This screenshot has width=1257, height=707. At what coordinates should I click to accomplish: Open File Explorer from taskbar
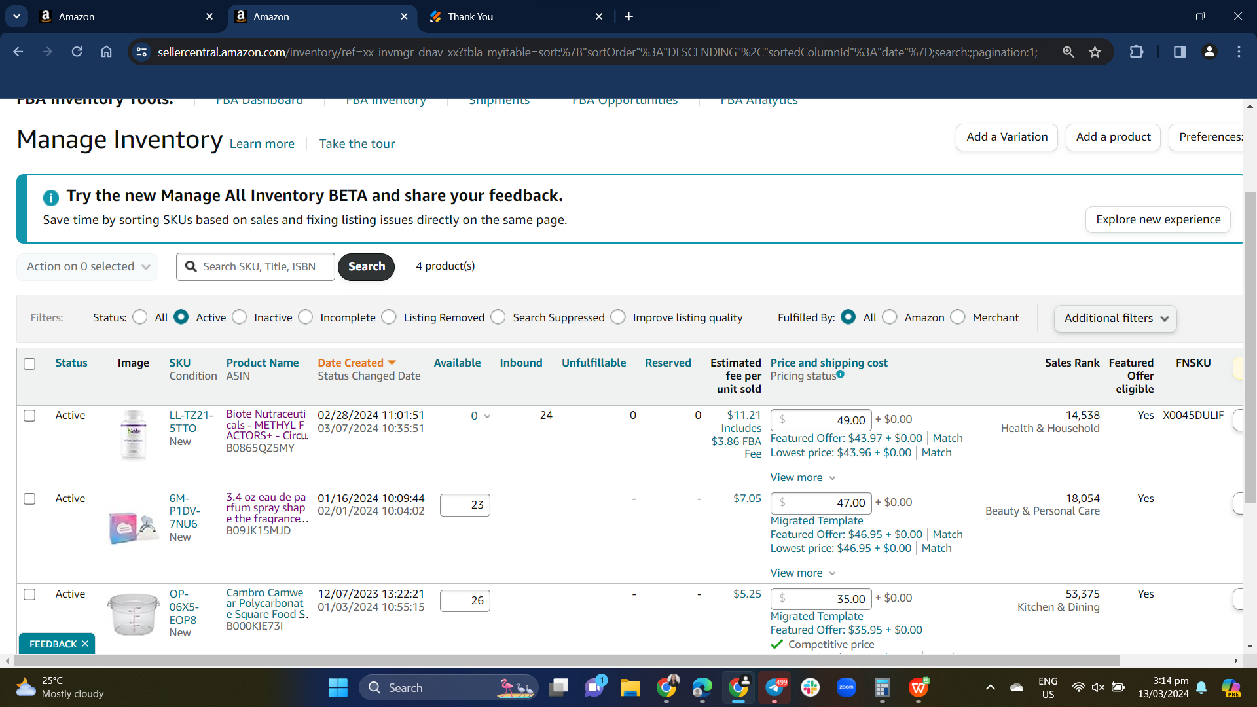(x=630, y=687)
